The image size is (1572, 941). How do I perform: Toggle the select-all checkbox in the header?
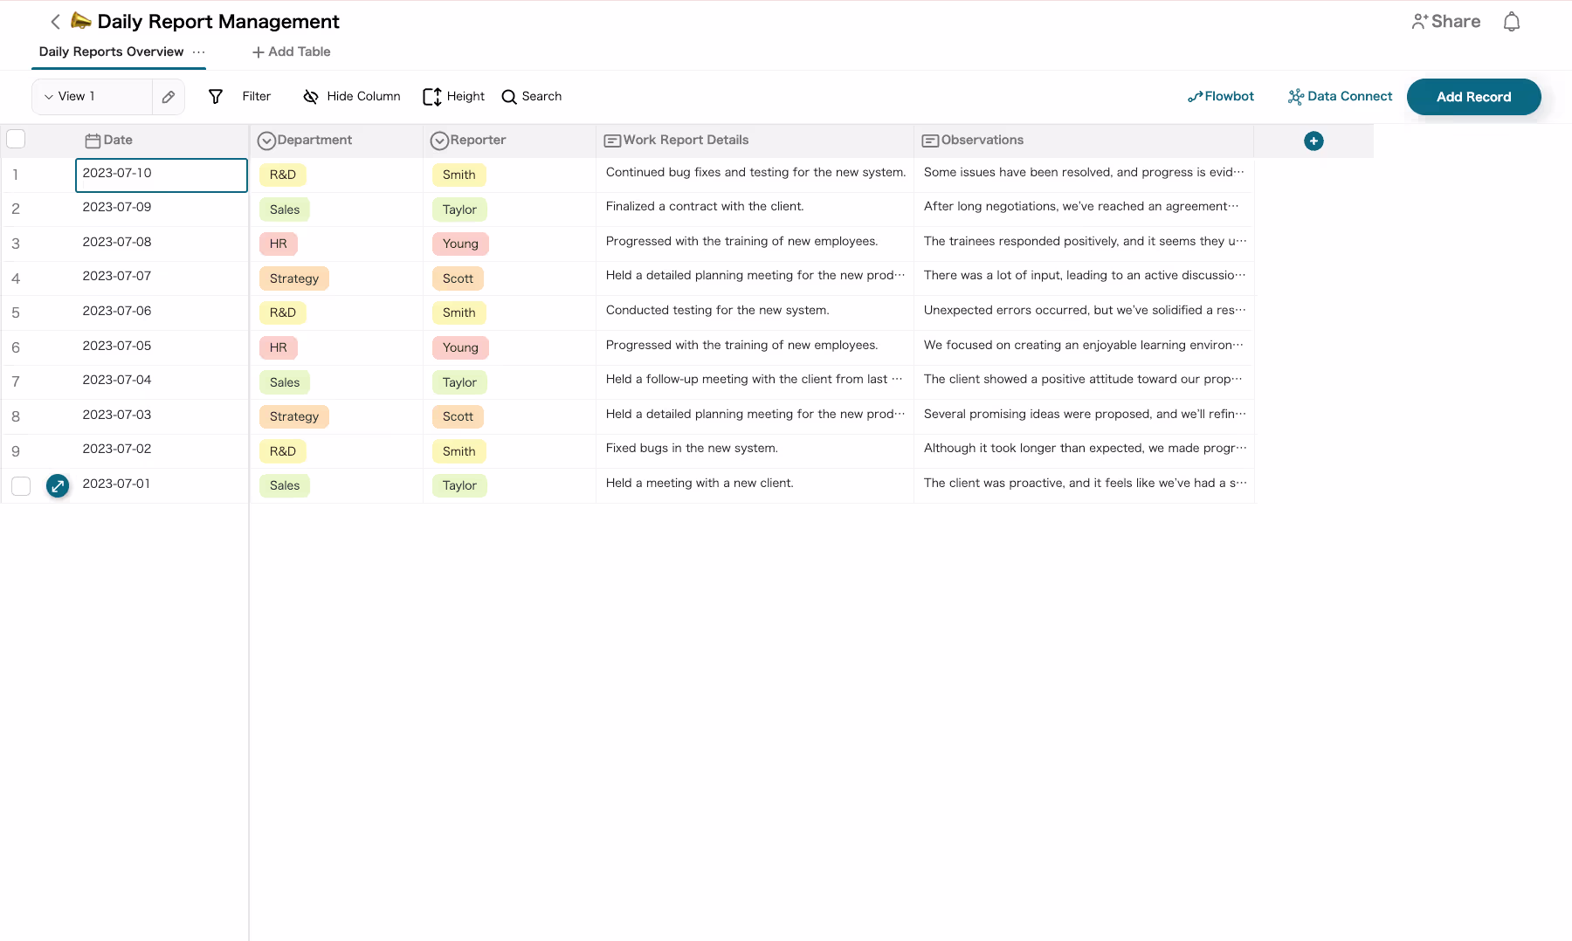[17, 139]
